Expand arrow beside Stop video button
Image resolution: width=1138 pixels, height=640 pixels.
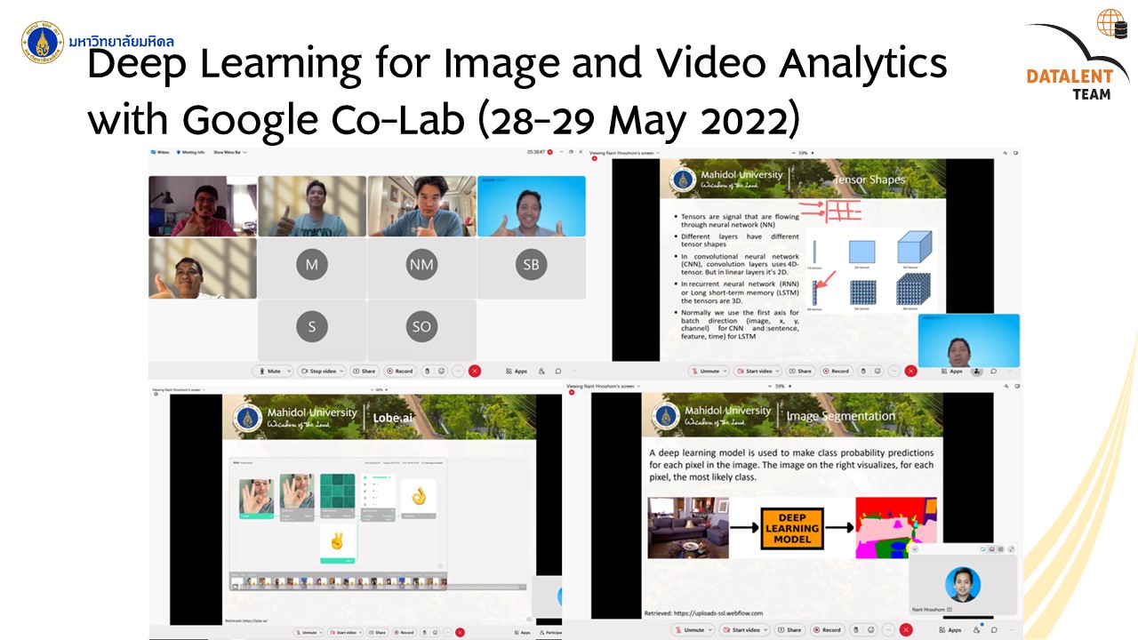pos(341,371)
